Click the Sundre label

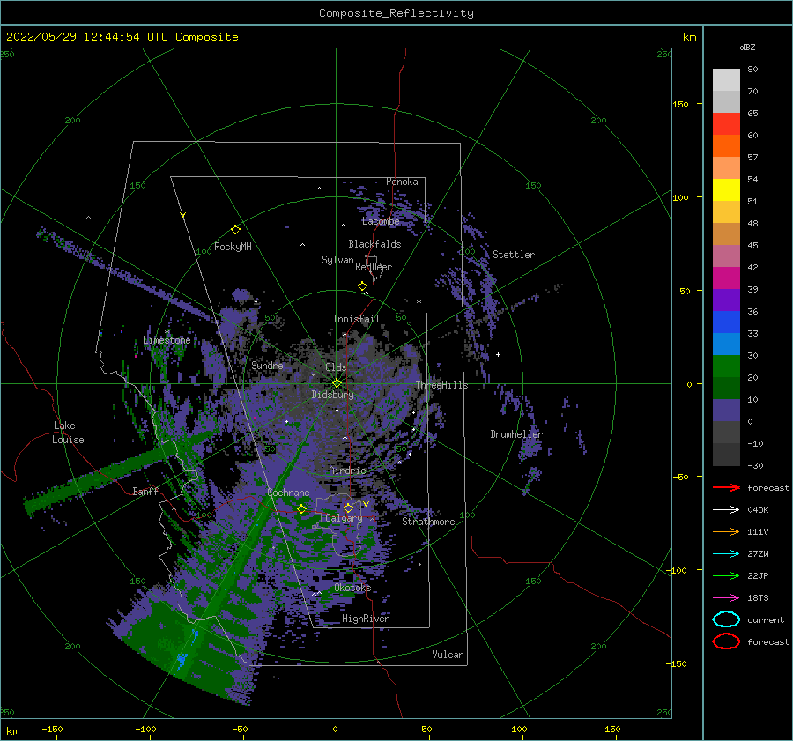[x=268, y=366]
